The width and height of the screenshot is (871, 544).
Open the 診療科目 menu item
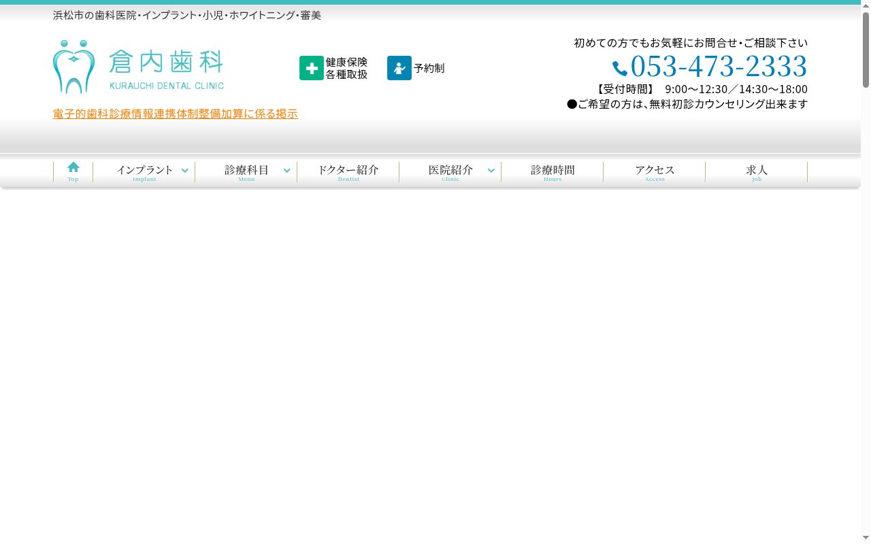246,171
